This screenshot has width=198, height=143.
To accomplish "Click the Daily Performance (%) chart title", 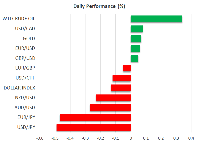I will pos(99,6).
